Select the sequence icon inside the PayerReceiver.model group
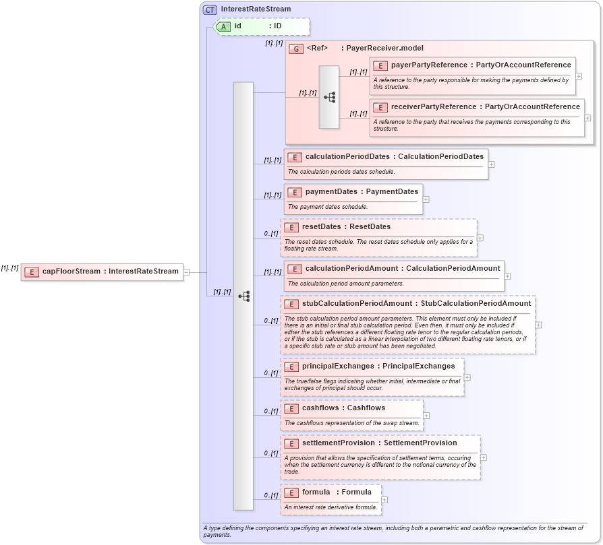The image size is (603, 545). (330, 97)
